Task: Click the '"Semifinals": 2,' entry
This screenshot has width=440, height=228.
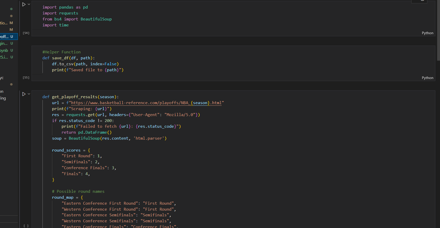Action: tap(80, 162)
